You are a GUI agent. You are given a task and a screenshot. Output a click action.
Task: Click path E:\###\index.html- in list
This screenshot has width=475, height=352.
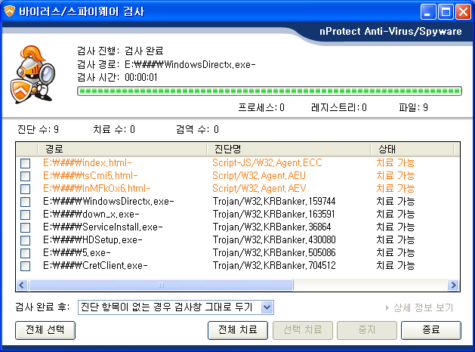click(88, 163)
